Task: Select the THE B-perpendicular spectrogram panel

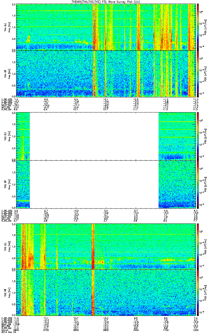Action: (x=105, y=247)
